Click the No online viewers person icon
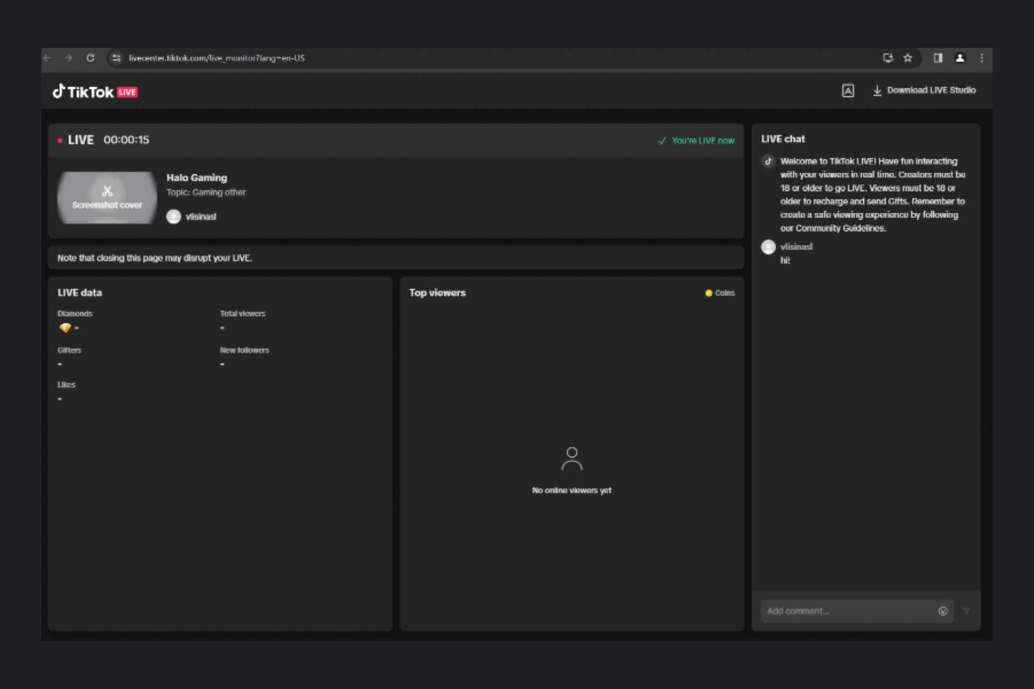 [572, 459]
